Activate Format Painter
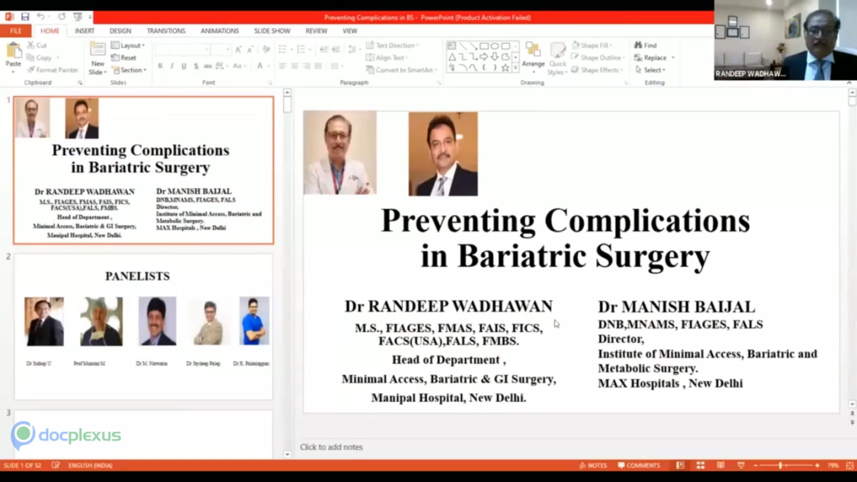 pyautogui.click(x=53, y=70)
